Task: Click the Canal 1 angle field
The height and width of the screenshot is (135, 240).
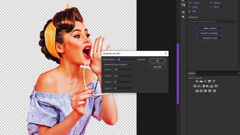Action: tap(123, 69)
